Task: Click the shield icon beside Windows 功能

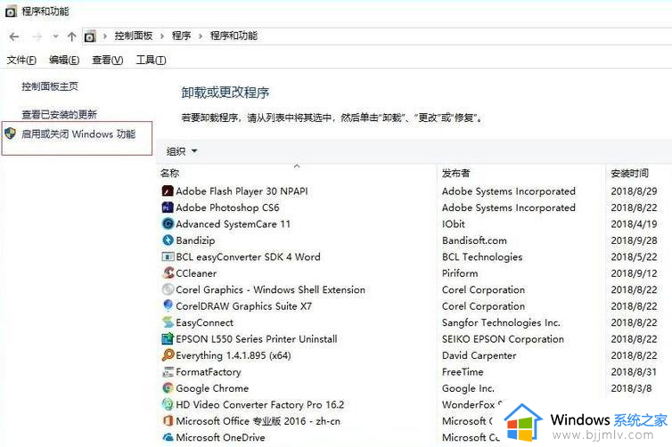Action: (x=11, y=134)
